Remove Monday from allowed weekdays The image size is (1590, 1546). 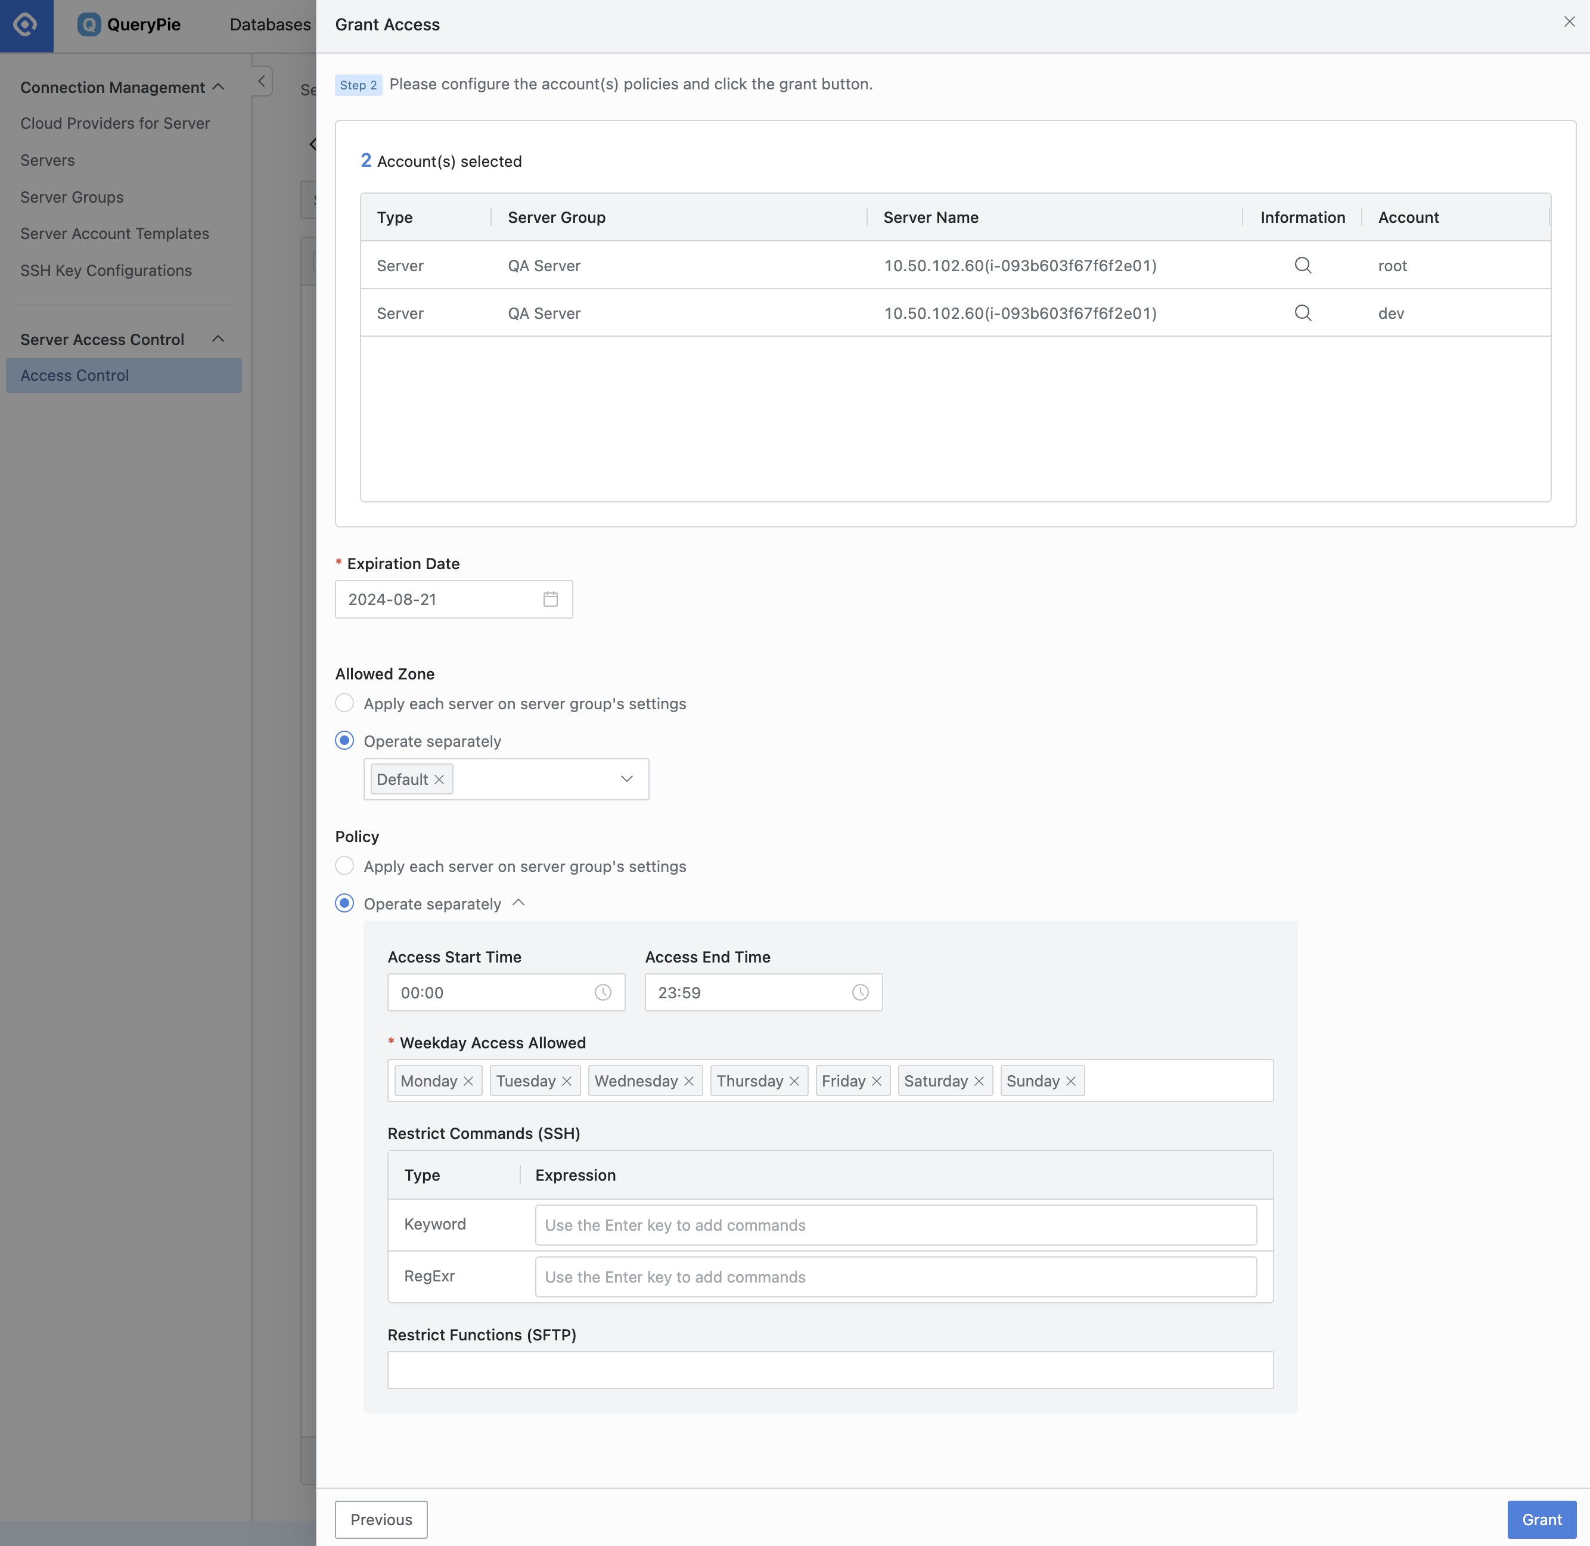pyautogui.click(x=468, y=1082)
